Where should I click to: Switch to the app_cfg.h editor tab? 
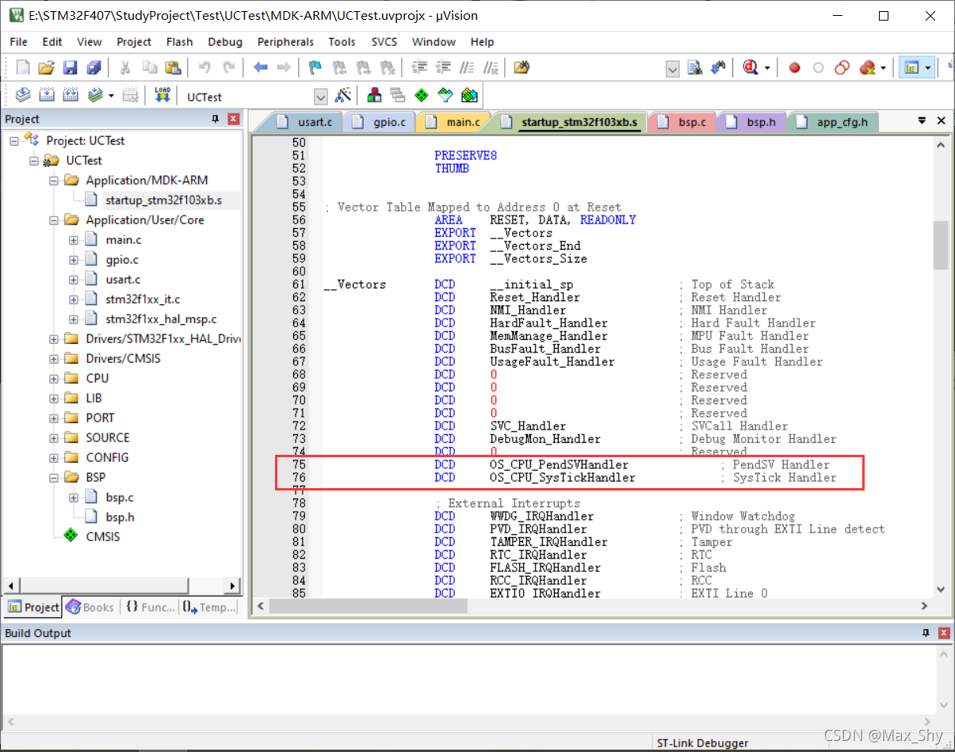click(x=835, y=122)
